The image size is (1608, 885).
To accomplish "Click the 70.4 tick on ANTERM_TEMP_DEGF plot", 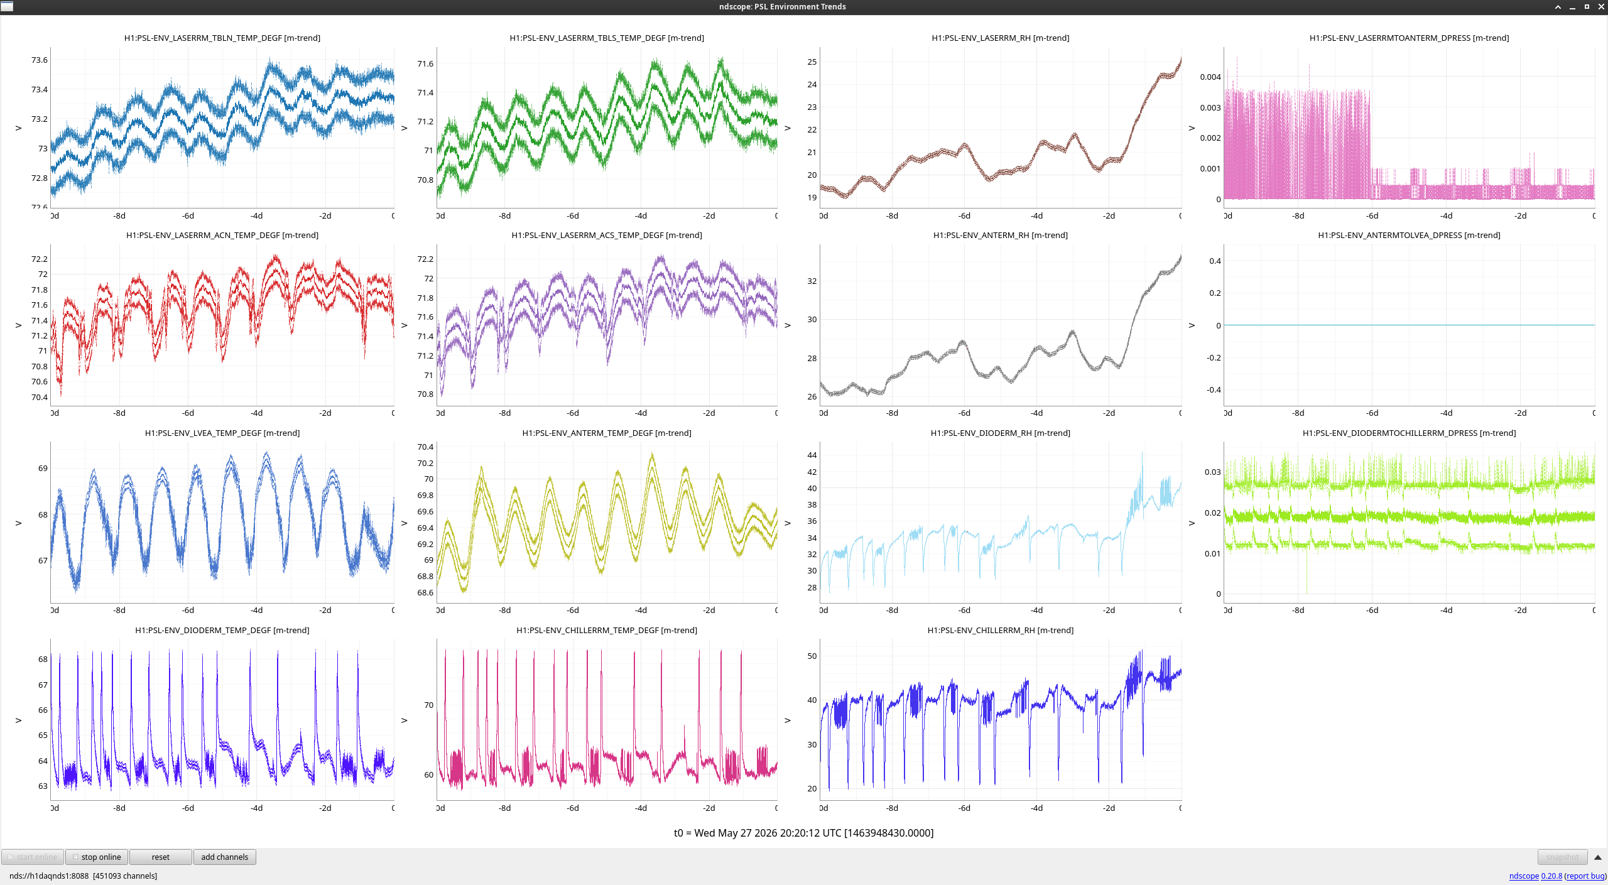I will pyautogui.click(x=425, y=447).
